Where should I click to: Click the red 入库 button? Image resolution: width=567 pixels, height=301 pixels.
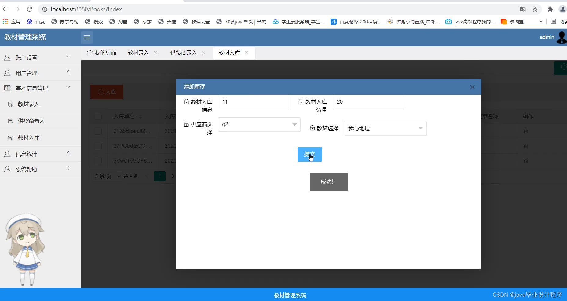coord(106,92)
